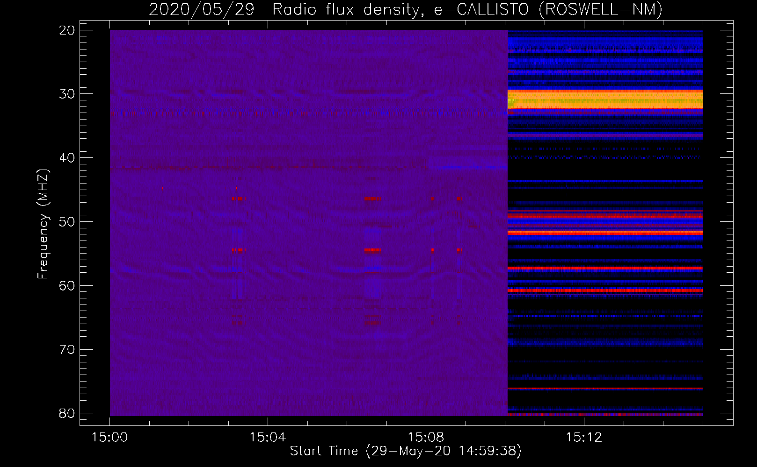The image size is (757, 467).
Task: Click the '60' frequency tick label
Action: tap(67, 286)
